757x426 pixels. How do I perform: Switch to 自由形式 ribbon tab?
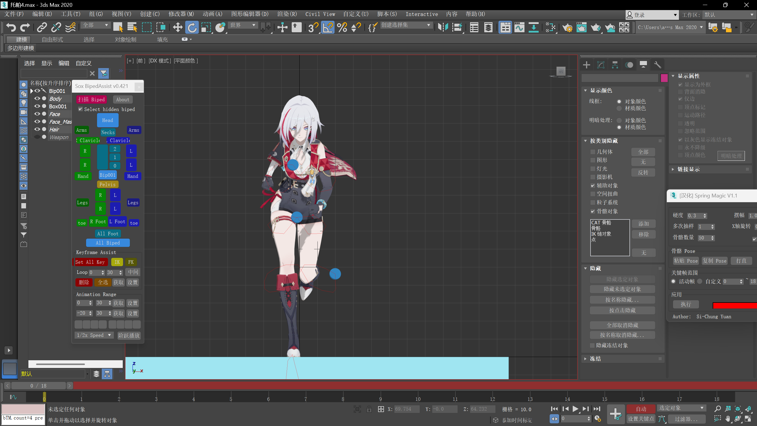point(52,40)
